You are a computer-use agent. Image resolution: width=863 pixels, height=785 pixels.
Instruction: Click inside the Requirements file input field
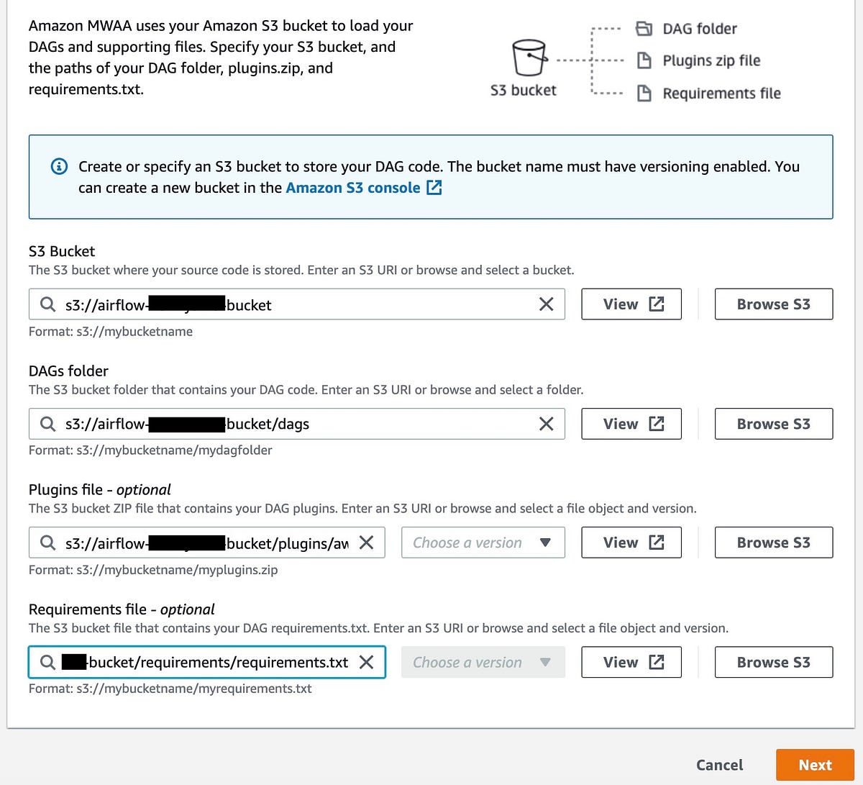[x=201, y=662]
